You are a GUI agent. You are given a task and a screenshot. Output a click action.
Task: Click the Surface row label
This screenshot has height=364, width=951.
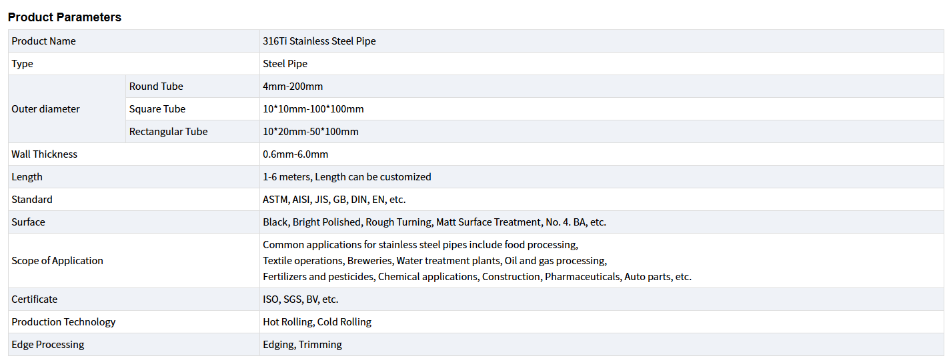coord(28,222)
